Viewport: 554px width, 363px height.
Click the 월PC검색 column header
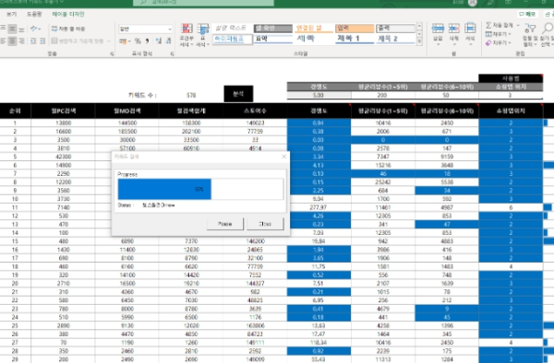click(x=63, y=111)
